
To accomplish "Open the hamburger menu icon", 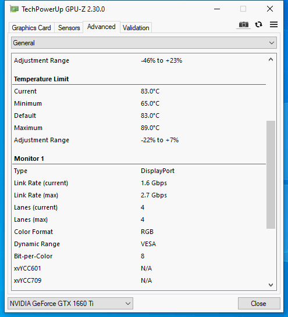I will coord(273,24).
